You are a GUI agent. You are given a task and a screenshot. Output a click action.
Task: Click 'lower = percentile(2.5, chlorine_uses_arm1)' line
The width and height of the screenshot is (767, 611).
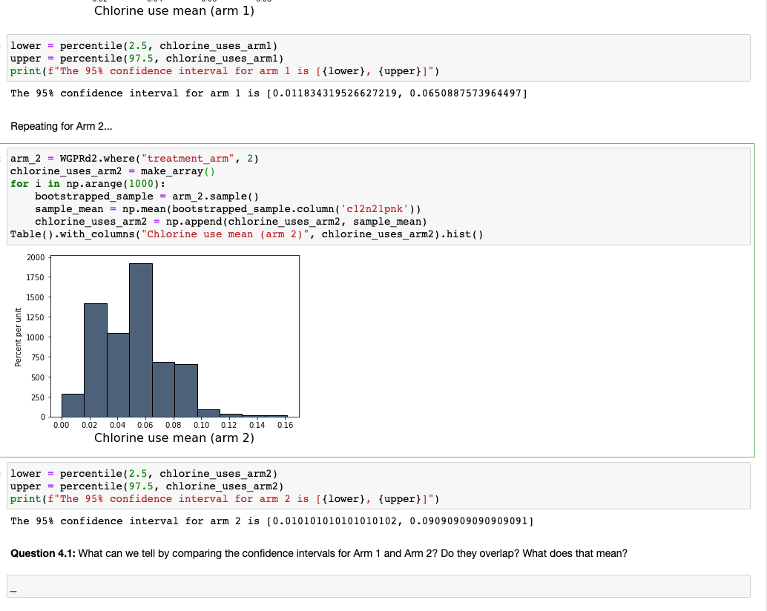pos(144,46)
